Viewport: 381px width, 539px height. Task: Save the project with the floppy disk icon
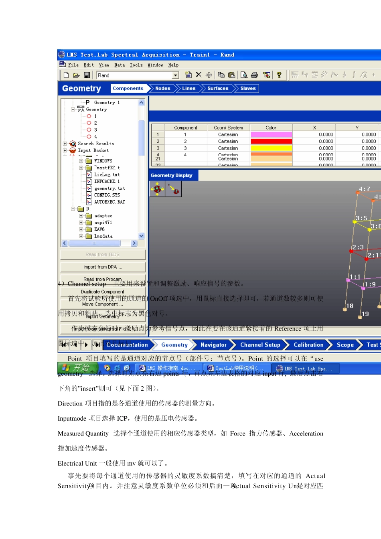click(87, 75)
